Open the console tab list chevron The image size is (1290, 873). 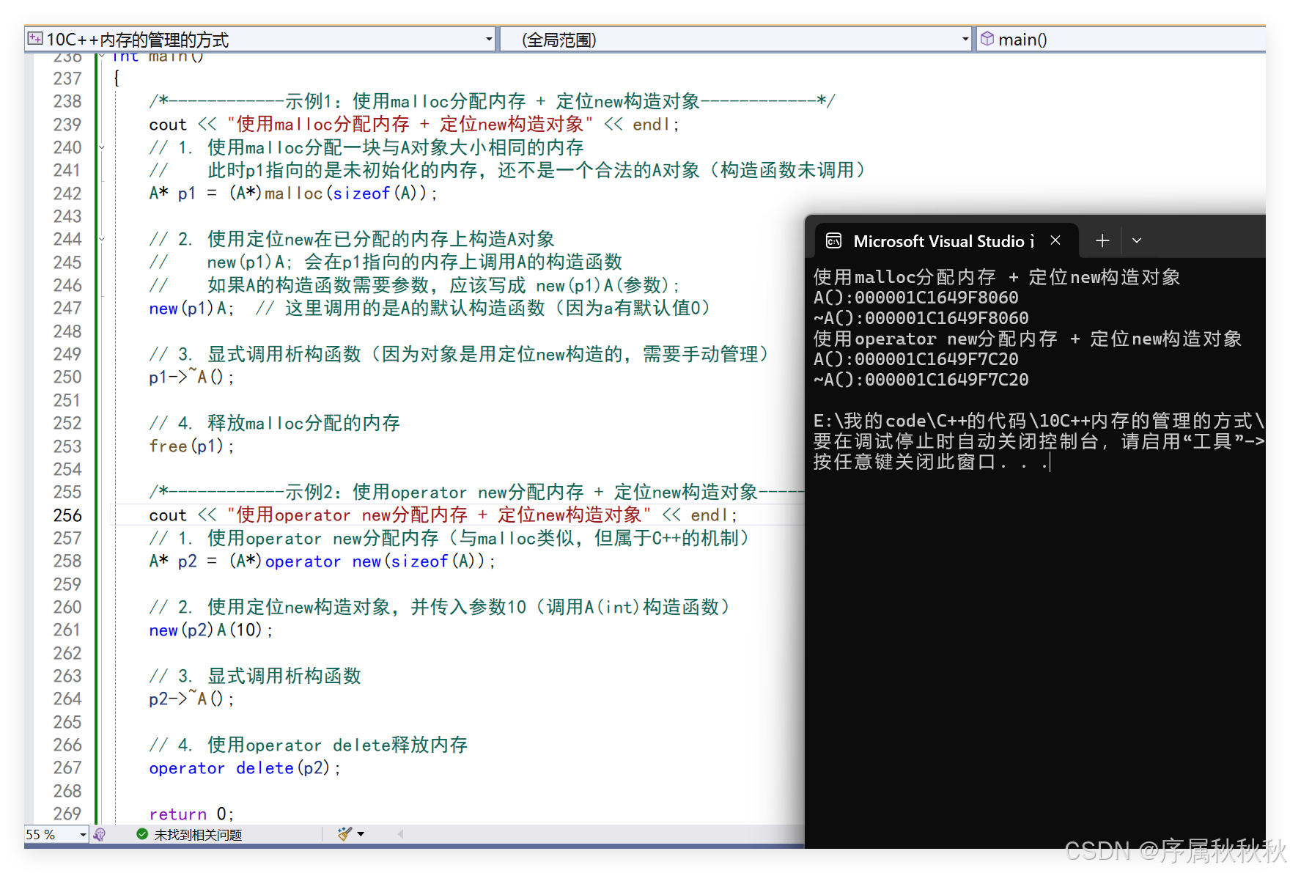pyautogui.click(x=1137, y=240)
